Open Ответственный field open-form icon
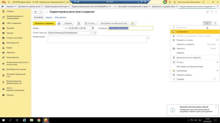Image resolution: width=220 pixels, height=123 pixels. 95,33
